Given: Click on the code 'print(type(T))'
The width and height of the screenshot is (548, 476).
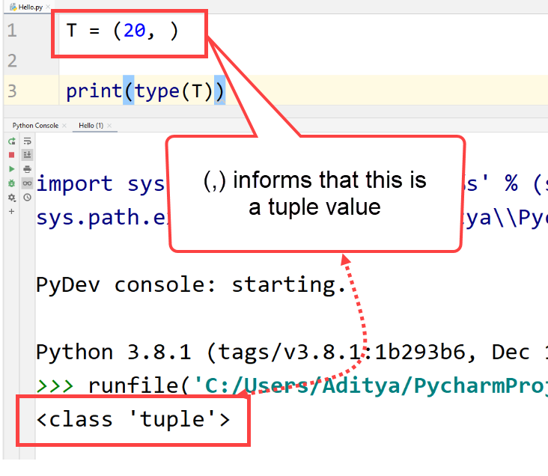Looking at the screenshot, I should pos(145,91).
